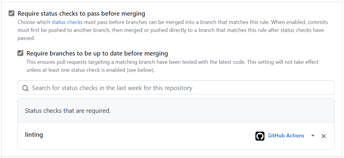The height and width of the screenshot is (158, 344).
Task: Focus the search for status checks field
Action: [x=178, y=88]
